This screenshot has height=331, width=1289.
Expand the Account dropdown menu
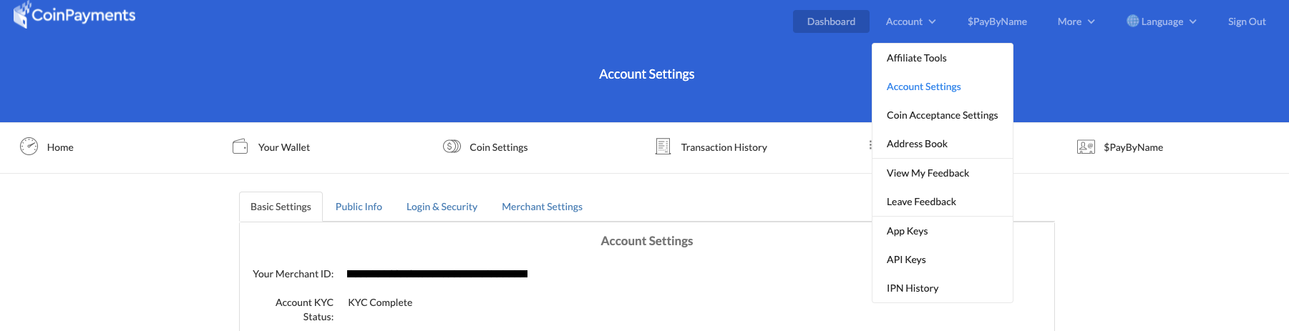[910, 21]
